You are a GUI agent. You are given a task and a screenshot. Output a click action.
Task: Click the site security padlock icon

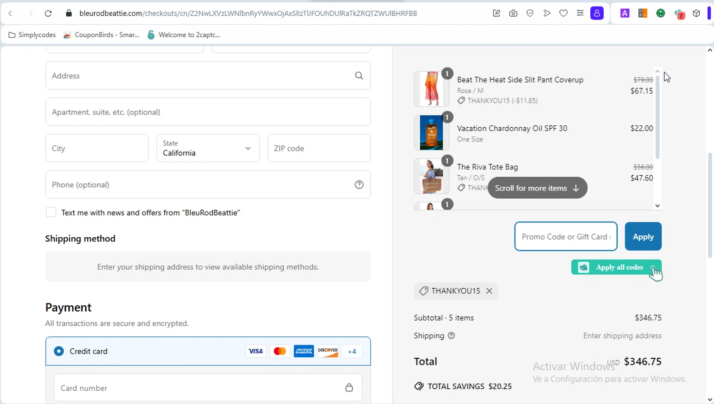click(x=69, y=13)
